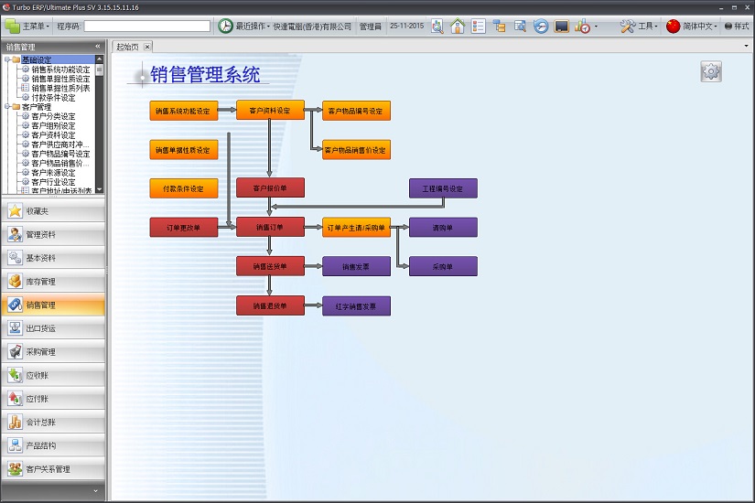Screen dimensions: 755x503
Task: Switch to the 起始页 tab
Action: point(127,47)
